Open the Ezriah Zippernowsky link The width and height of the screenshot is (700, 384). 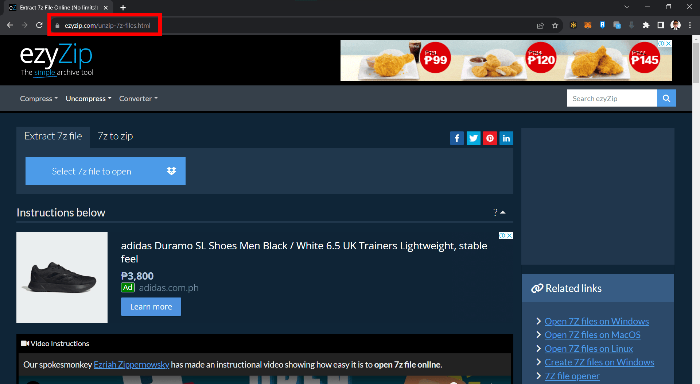click(x=131, y=365)
